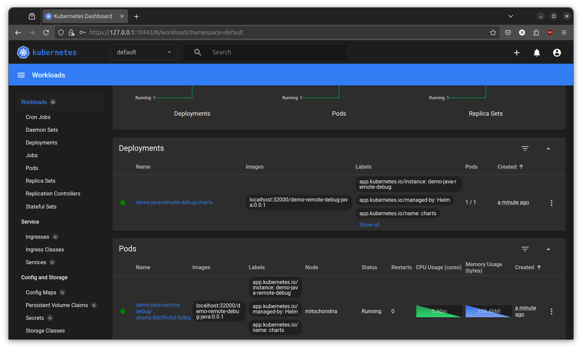Open the Pocket save icon
Viewport: 582px width, 349px height.
(508, 33)
